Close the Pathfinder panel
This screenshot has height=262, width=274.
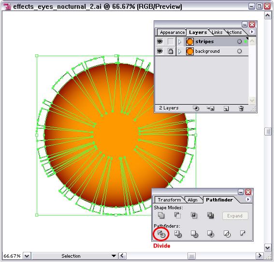pyautogui.click(x=248, y=192)
